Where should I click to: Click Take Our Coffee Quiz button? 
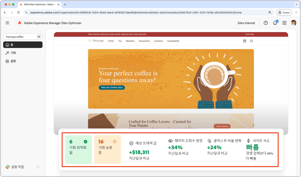click(x=112, y=87)
